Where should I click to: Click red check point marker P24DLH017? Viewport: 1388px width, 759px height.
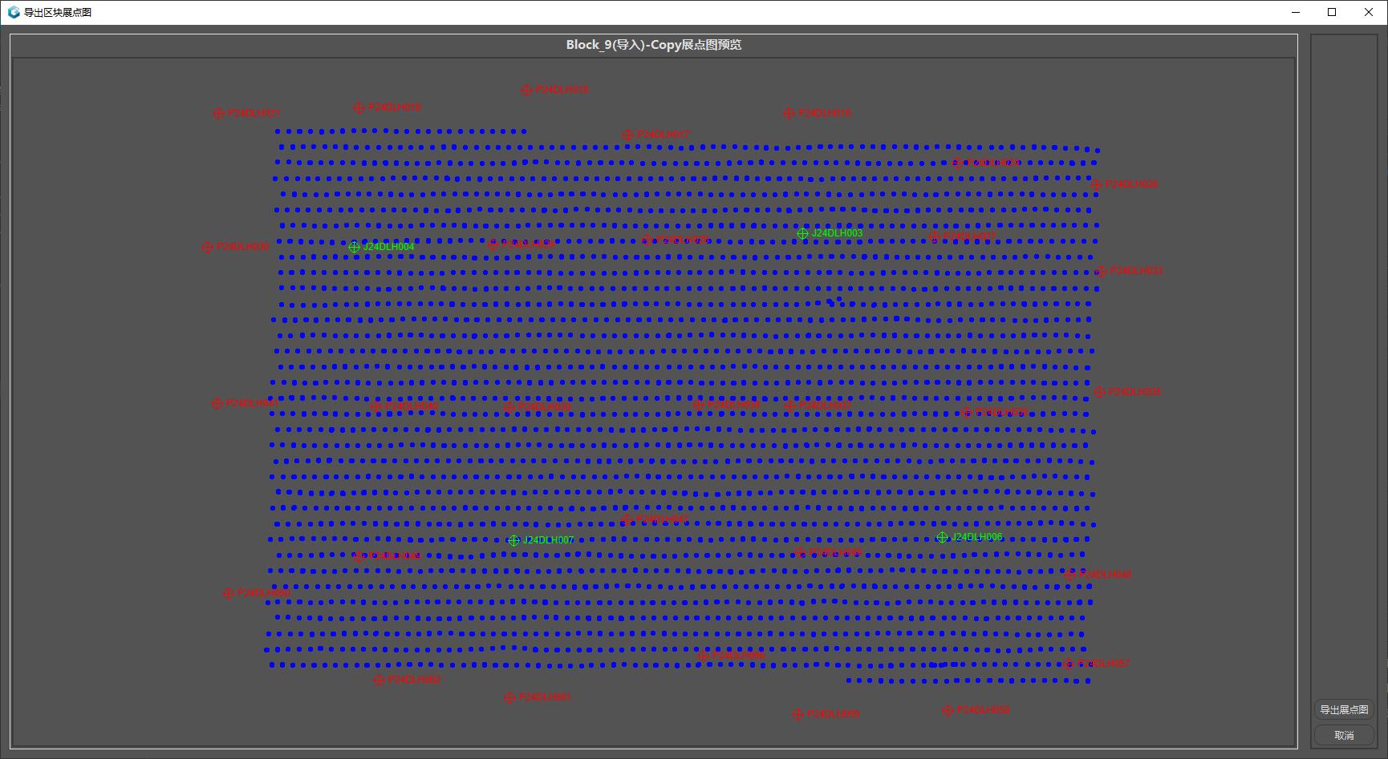[x=627, y=135]
